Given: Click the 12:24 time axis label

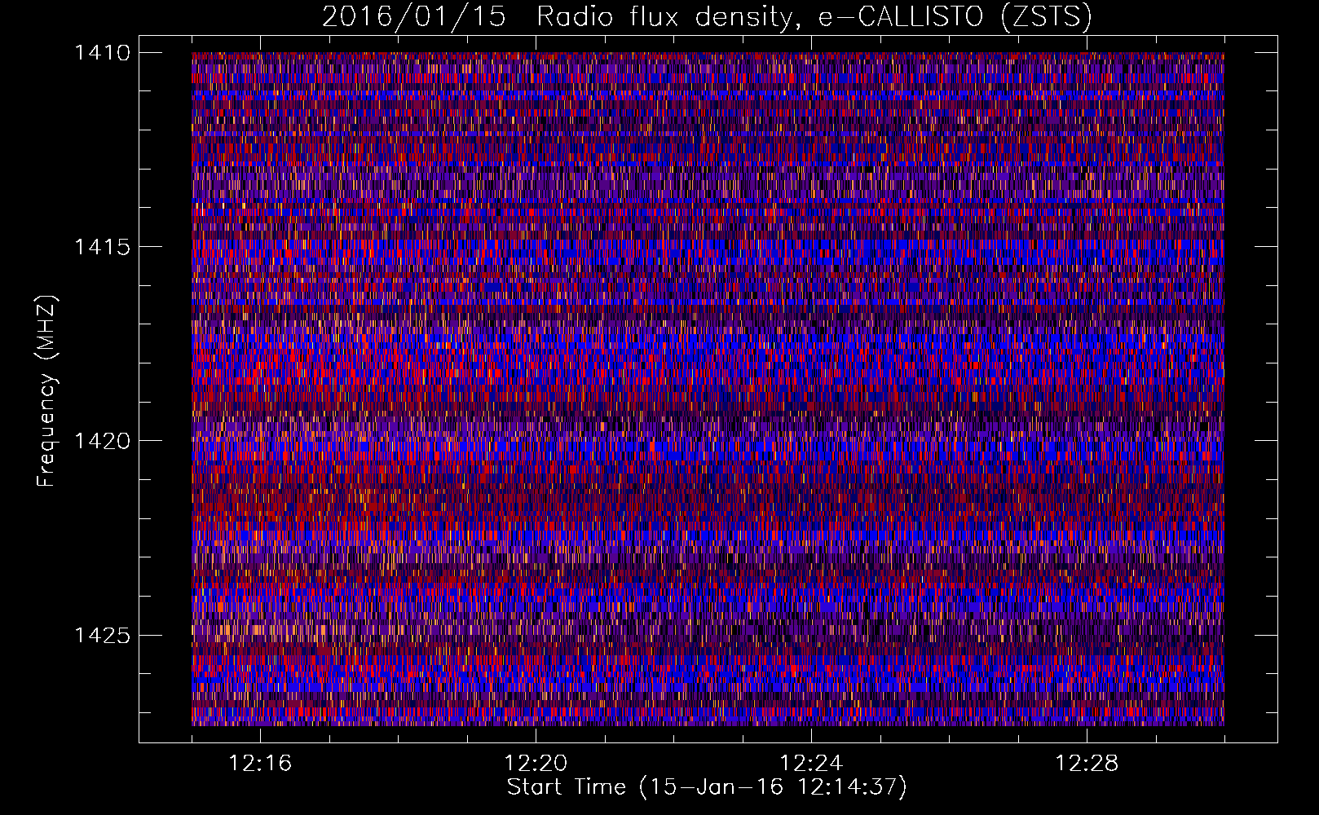Looking at the screenshot, I should 811,764.
